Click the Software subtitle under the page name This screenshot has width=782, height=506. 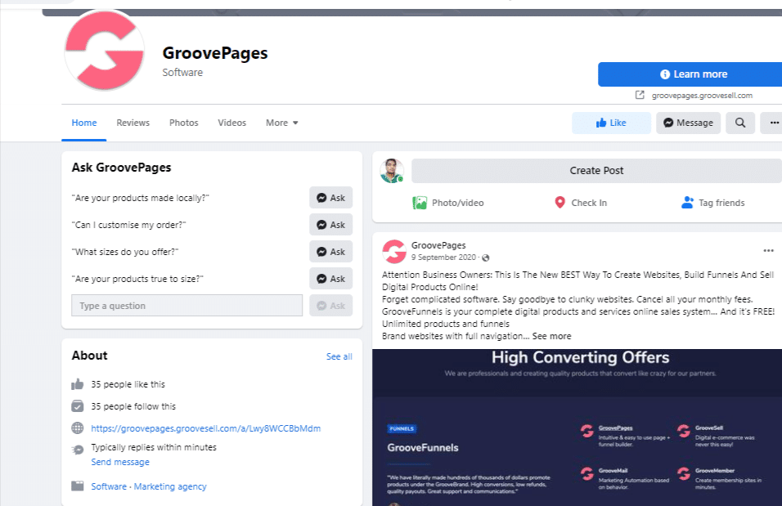tap(182, 72)
